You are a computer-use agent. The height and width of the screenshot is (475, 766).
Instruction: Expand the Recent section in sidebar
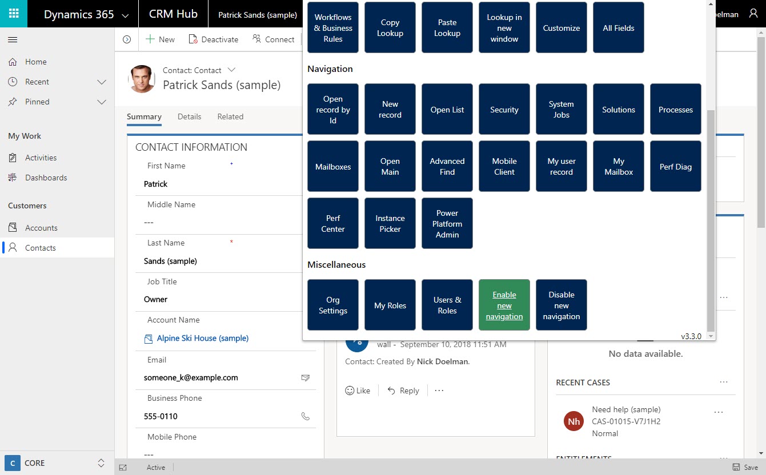pyautogui.click(x=102, y=82)
